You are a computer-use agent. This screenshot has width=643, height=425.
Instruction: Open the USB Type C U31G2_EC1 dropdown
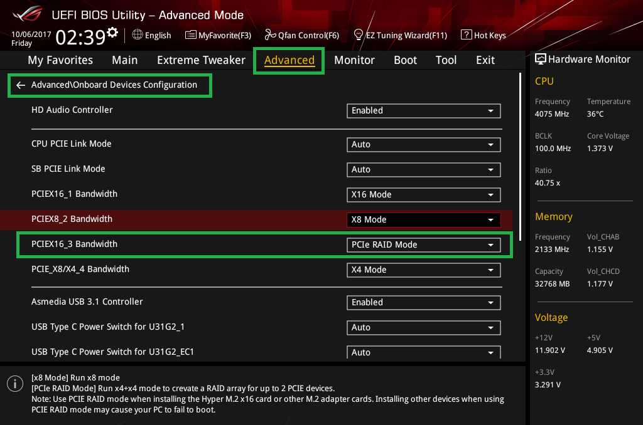(x=424, y=352)
